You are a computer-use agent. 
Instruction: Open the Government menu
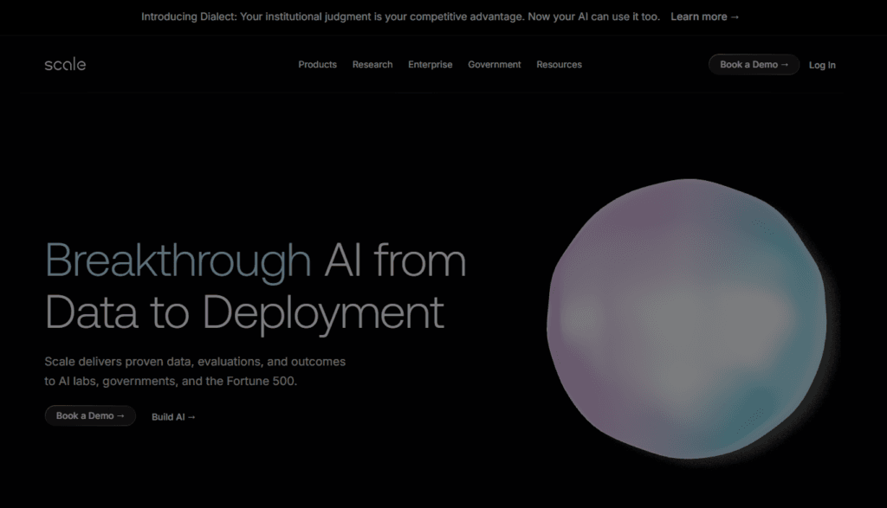tap(495, 64)
